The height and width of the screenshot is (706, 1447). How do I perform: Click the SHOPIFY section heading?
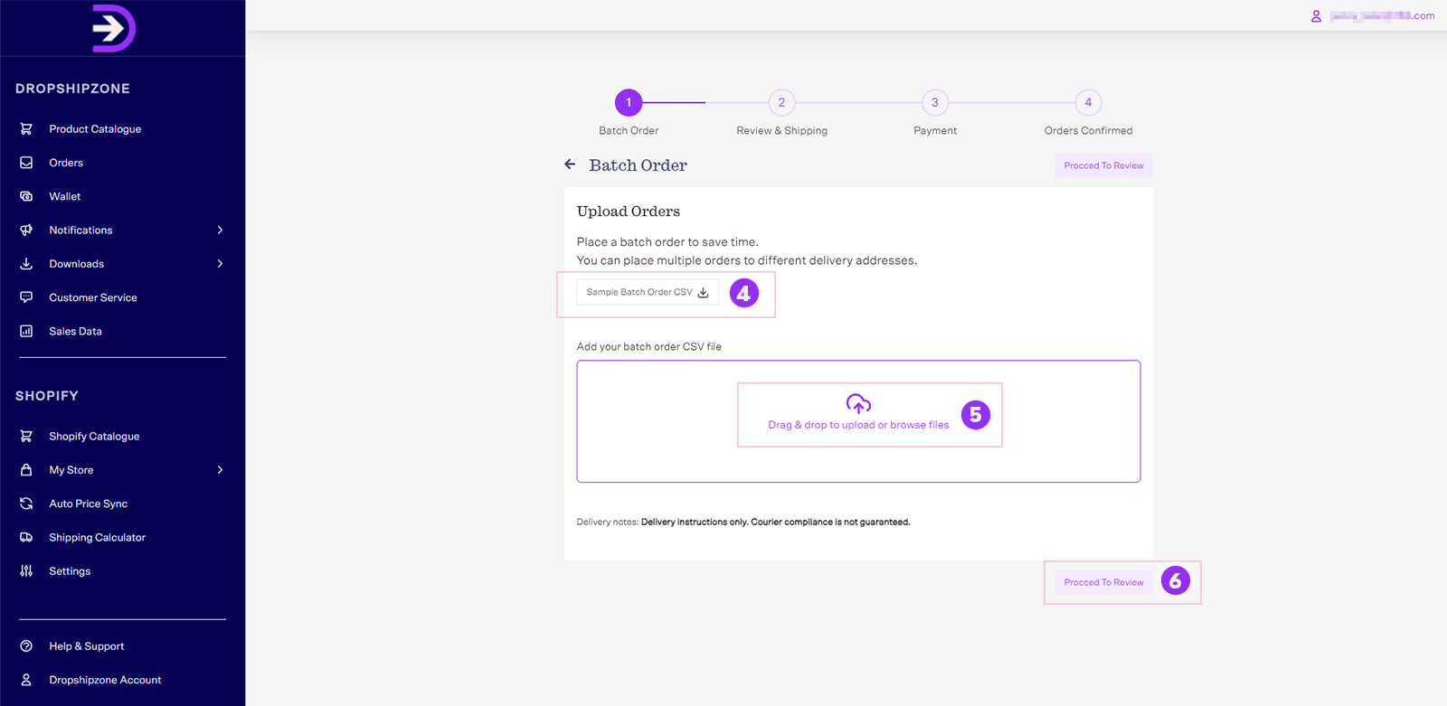coord(47,396)
